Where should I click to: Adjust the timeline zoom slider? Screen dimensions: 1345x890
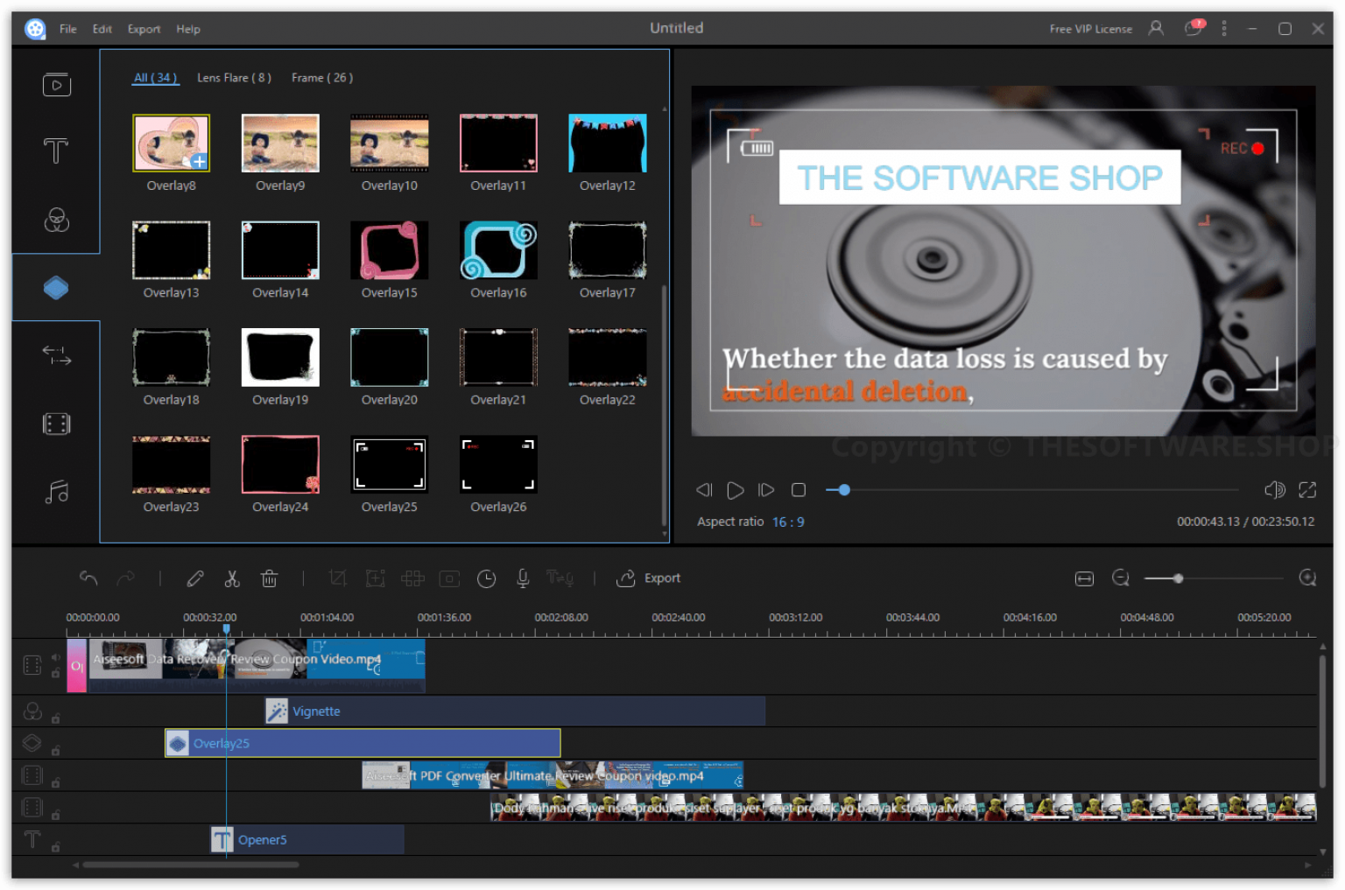coord(1179,578)
